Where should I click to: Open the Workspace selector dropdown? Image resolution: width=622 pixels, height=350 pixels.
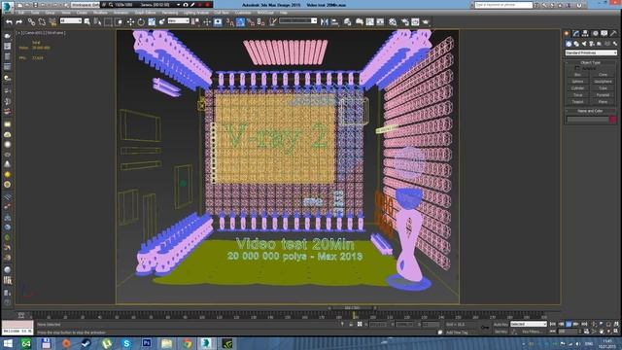(x=85, y=5)
